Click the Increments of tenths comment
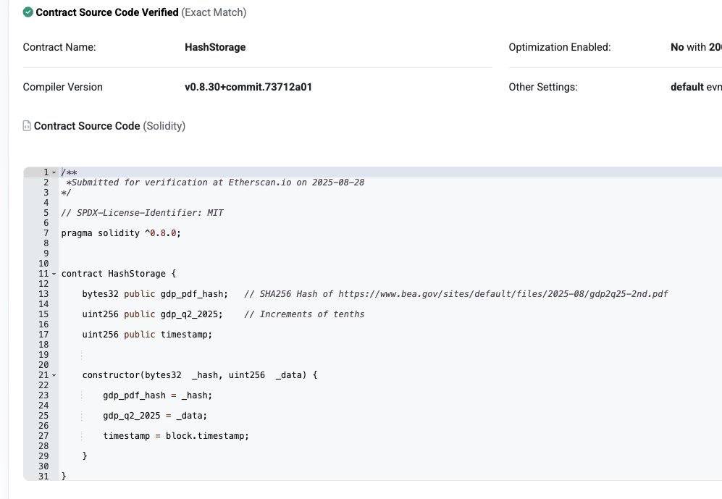The image size is (722, 499). click(x=304, y=314)
